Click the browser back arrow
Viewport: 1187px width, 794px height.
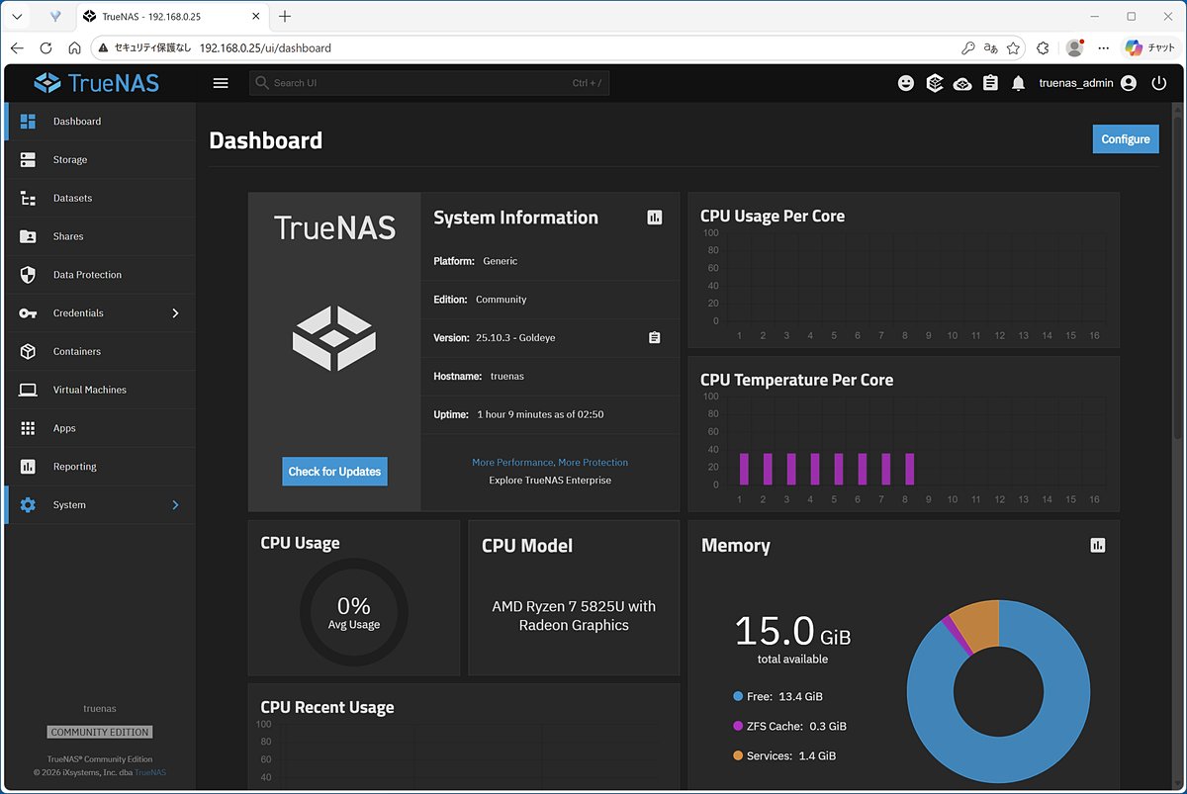[x=17, y=47]
